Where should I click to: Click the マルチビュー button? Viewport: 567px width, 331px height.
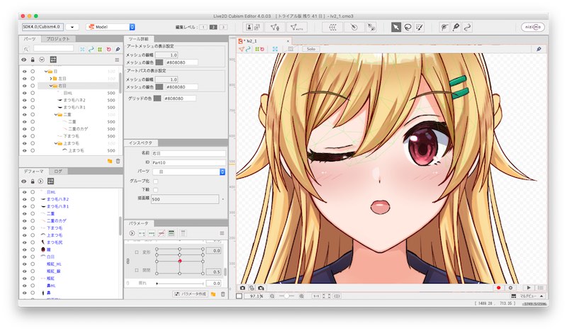tap(528, 296)
